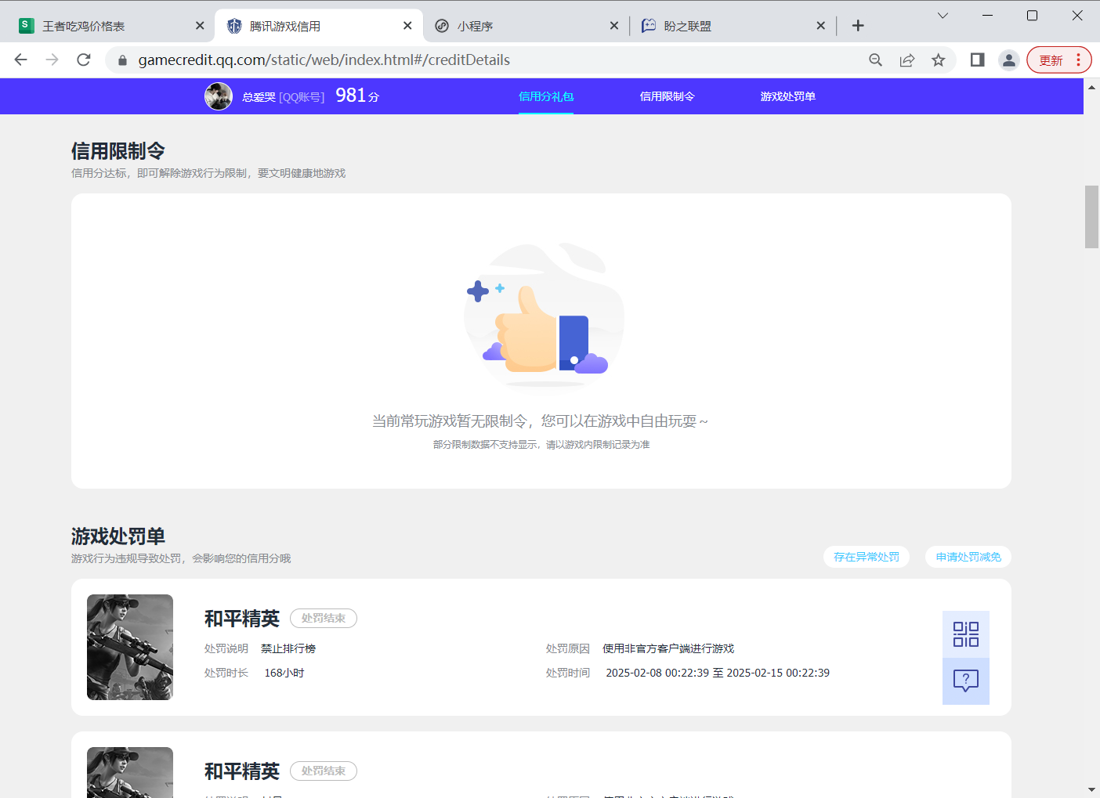
Task: Switch to the 小程序 tab
Action: tap(526, 26)
